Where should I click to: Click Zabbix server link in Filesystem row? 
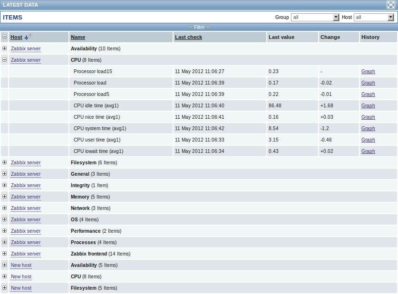point(26,163)
